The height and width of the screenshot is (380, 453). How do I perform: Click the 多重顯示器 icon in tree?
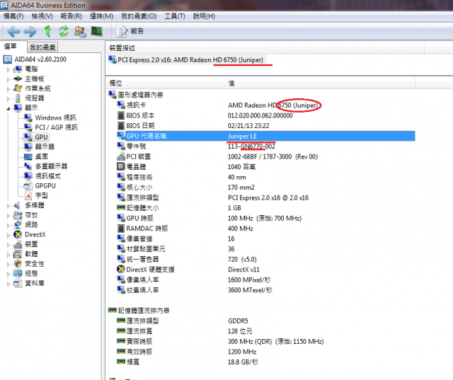click(28, 166)
